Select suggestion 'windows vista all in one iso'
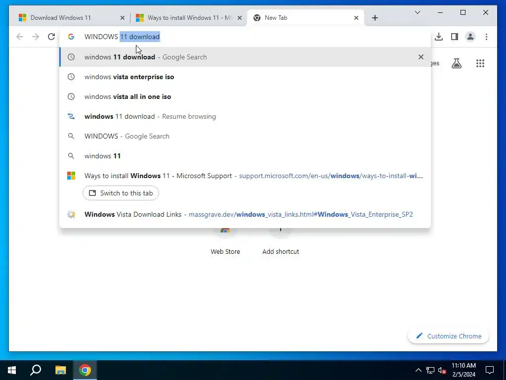 [x=245, y=96]
